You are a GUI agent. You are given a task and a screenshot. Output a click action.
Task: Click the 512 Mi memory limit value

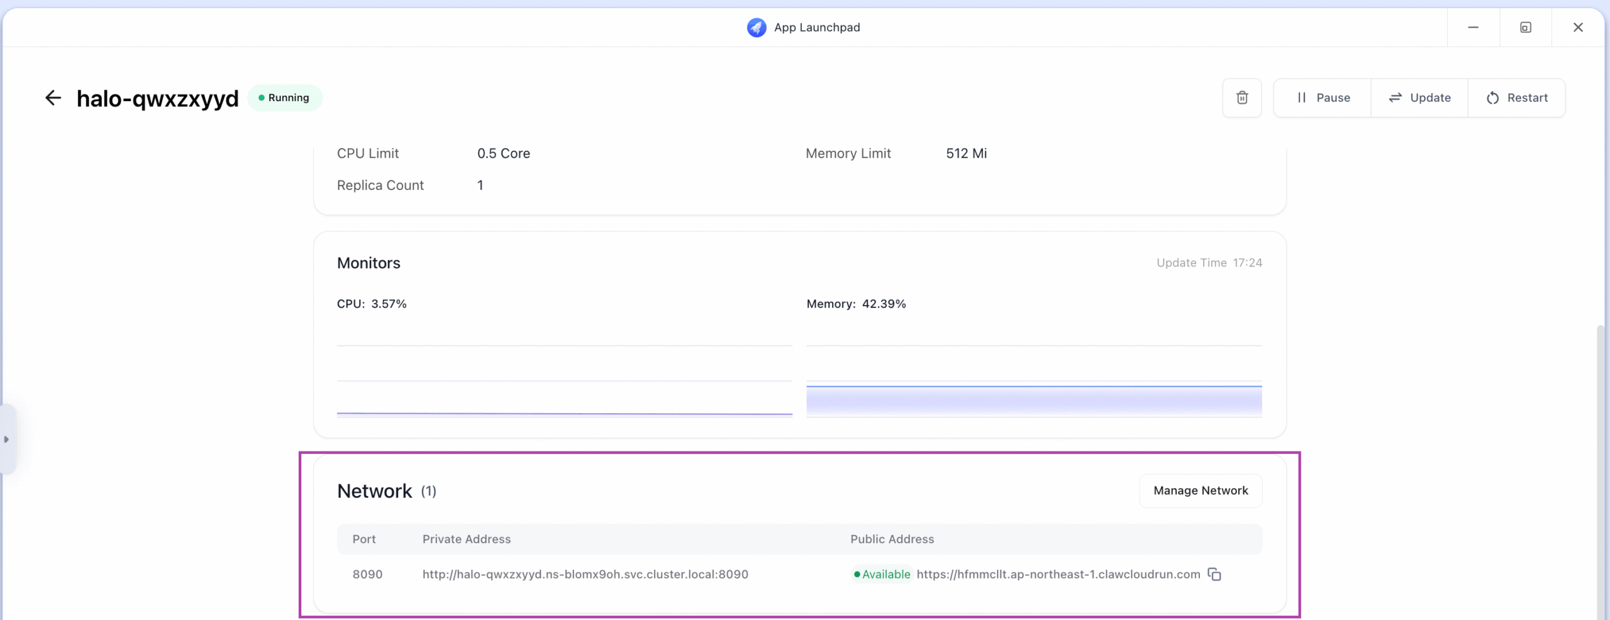966,153
